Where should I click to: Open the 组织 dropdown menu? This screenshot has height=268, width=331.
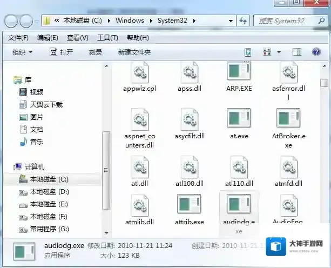[22, 52]
